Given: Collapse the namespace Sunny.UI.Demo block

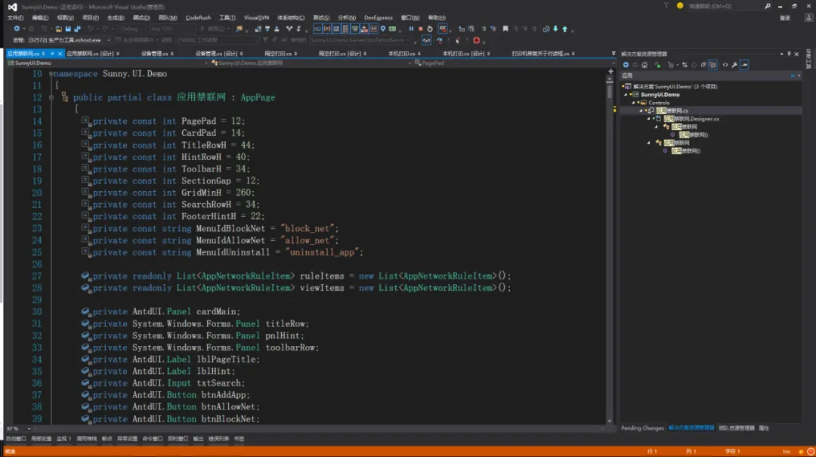Looking at the screenshot, I should click(51, 74).
